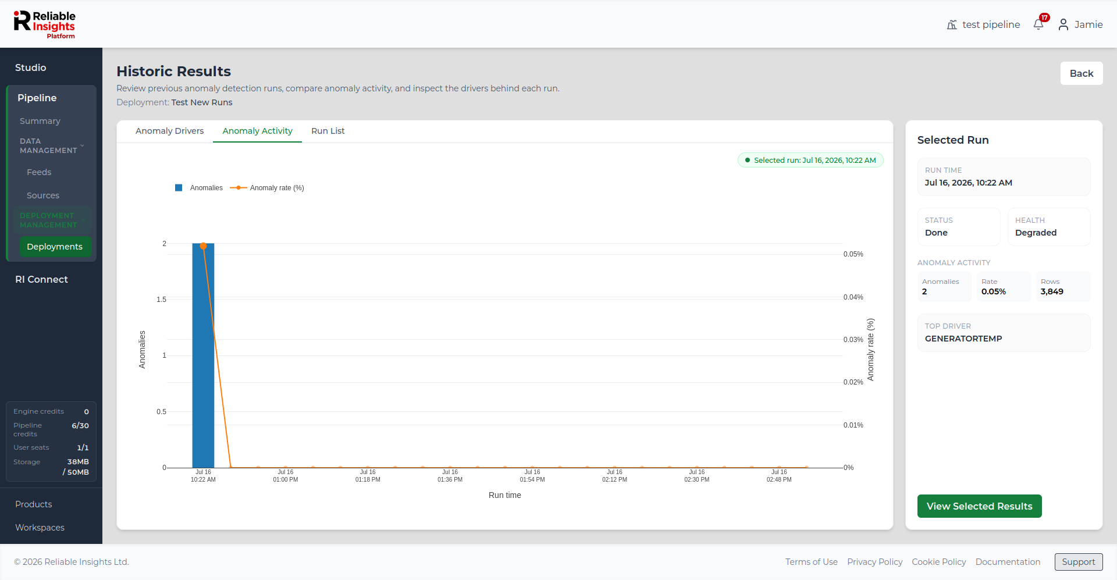
Task: Open Sources under Data Management
Action: (43, 195)
